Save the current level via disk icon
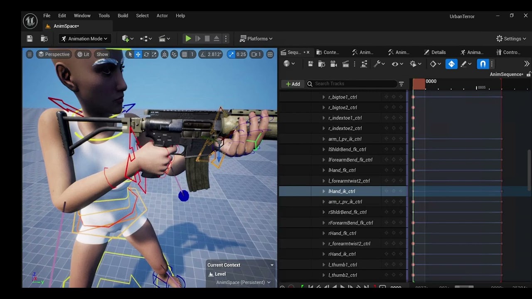The height and width of the screenshot is (299, 532). (30, 39)
